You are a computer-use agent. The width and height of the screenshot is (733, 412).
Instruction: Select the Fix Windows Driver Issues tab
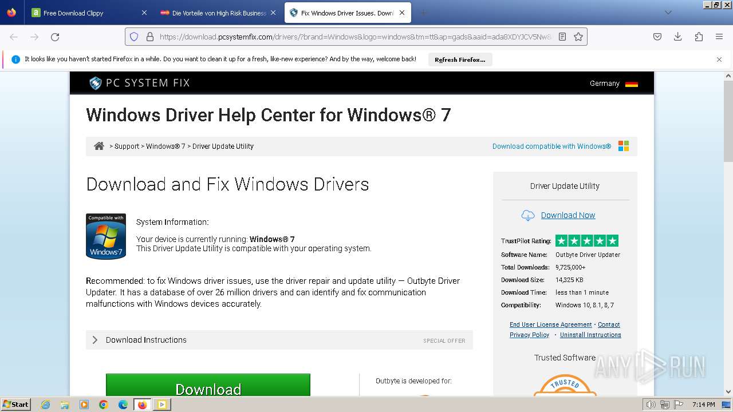point(348,13)
